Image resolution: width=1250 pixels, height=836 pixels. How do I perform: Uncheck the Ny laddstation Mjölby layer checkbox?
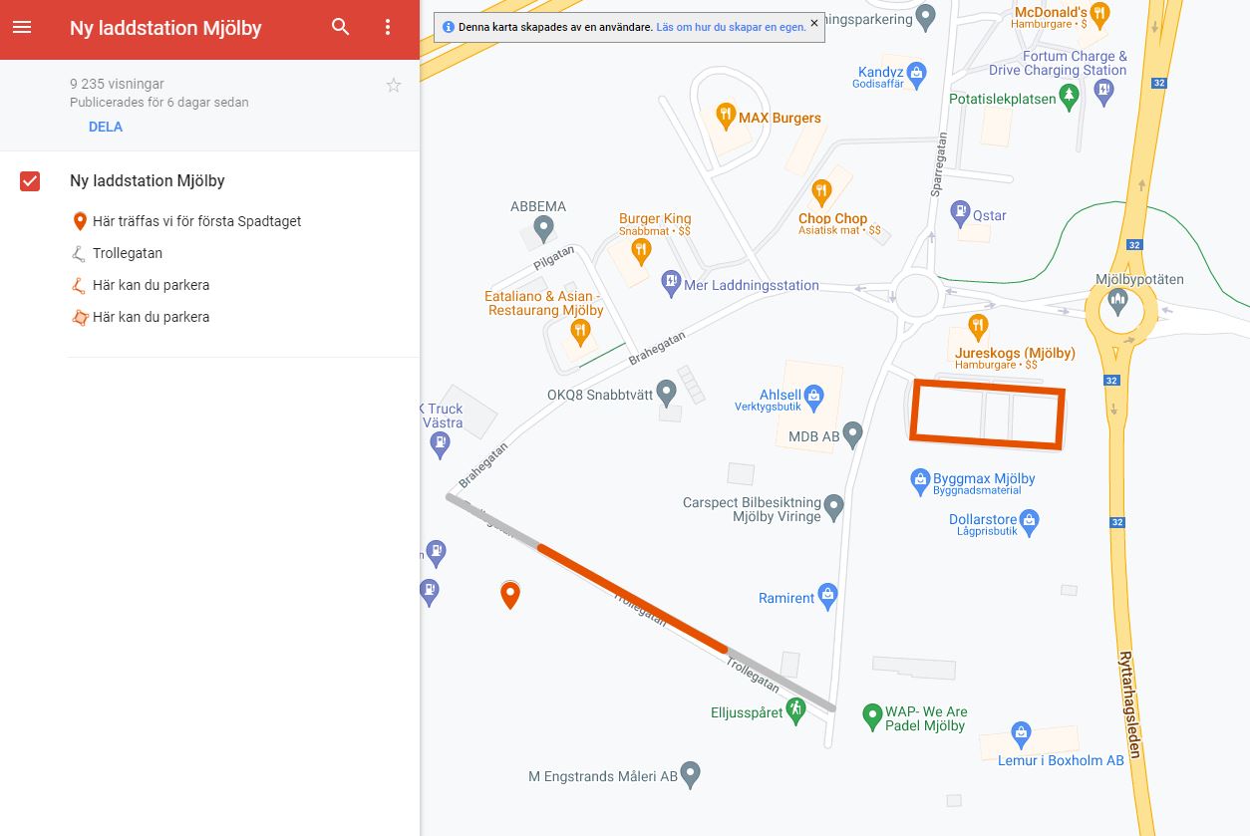tap(30, 181)
